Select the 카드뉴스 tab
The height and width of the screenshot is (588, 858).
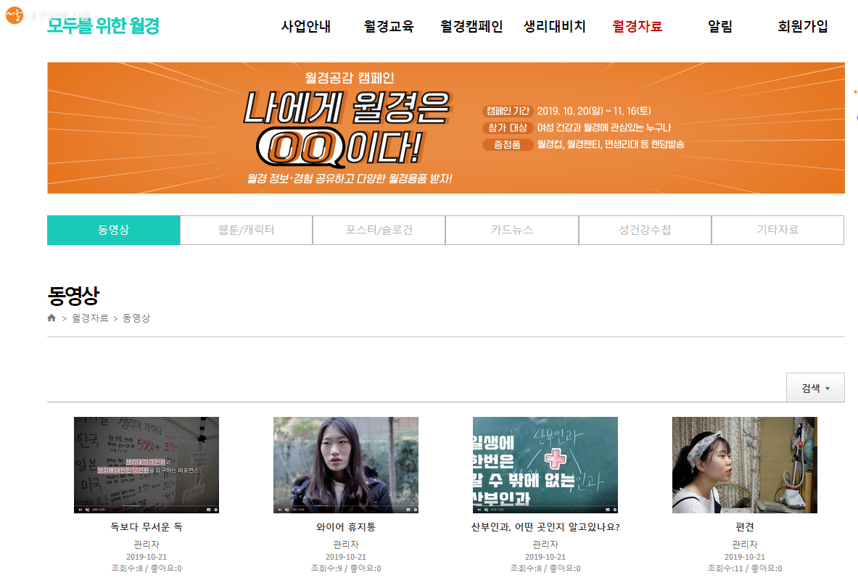(511, 230)
